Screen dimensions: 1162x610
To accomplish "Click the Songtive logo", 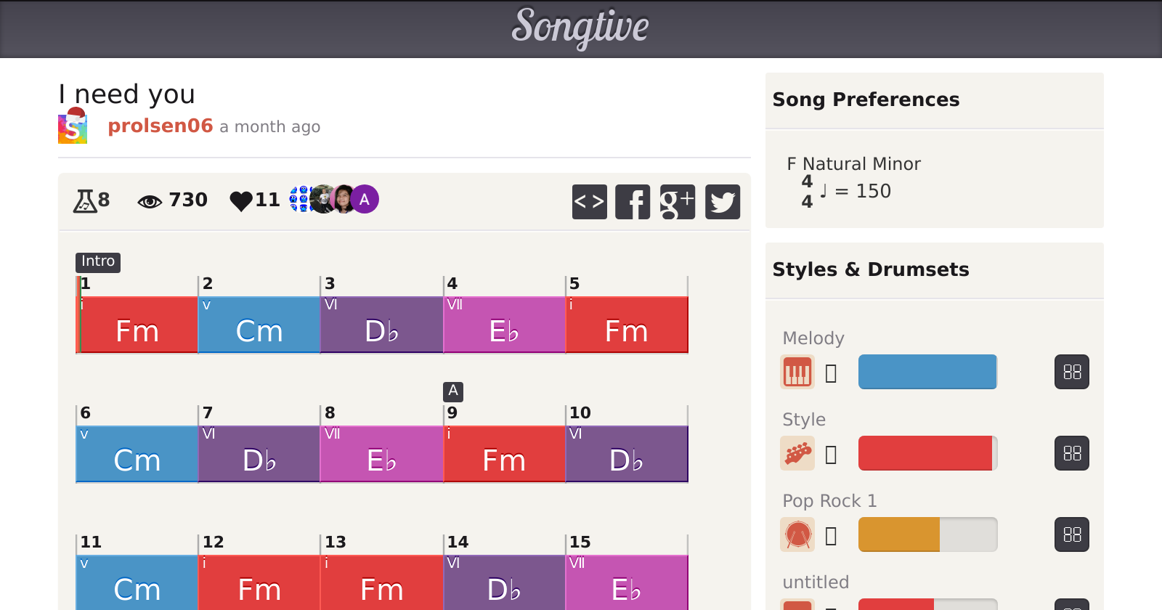I will pos(580,28).
